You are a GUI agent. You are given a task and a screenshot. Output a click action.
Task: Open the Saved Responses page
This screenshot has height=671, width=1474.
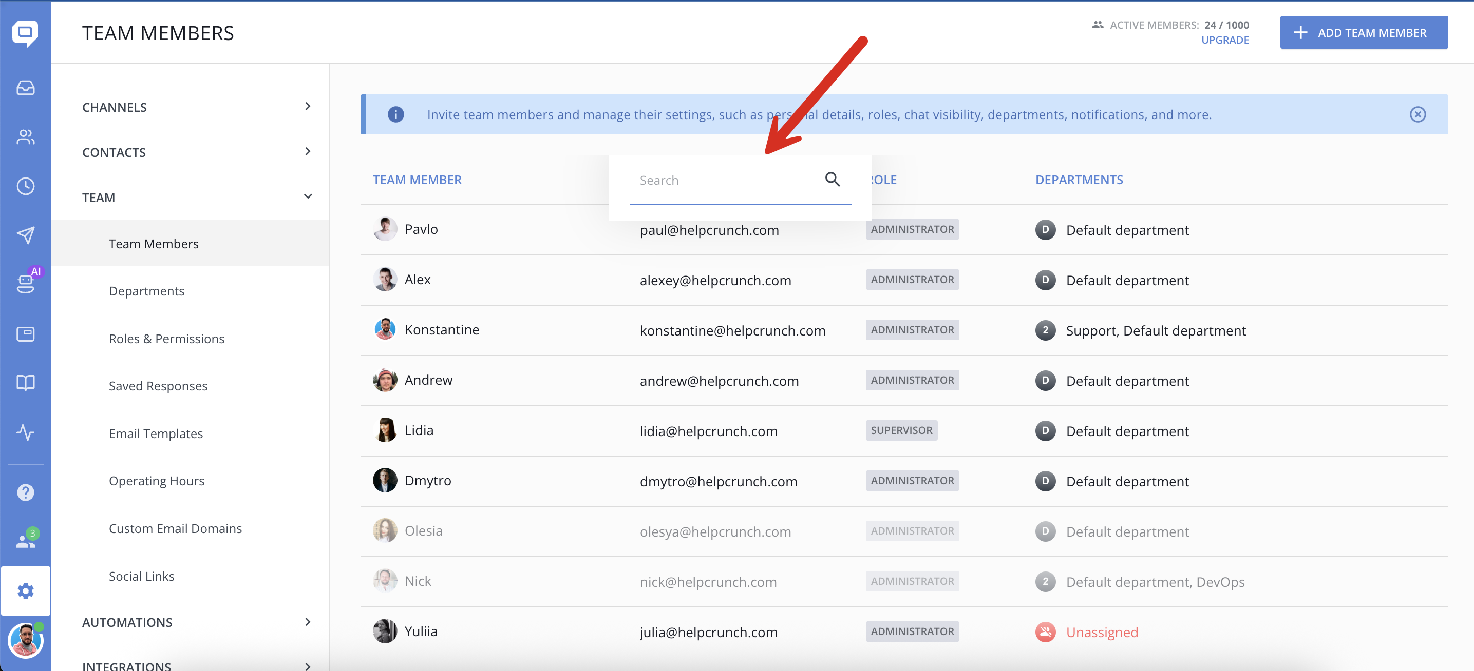coord(158,386)
